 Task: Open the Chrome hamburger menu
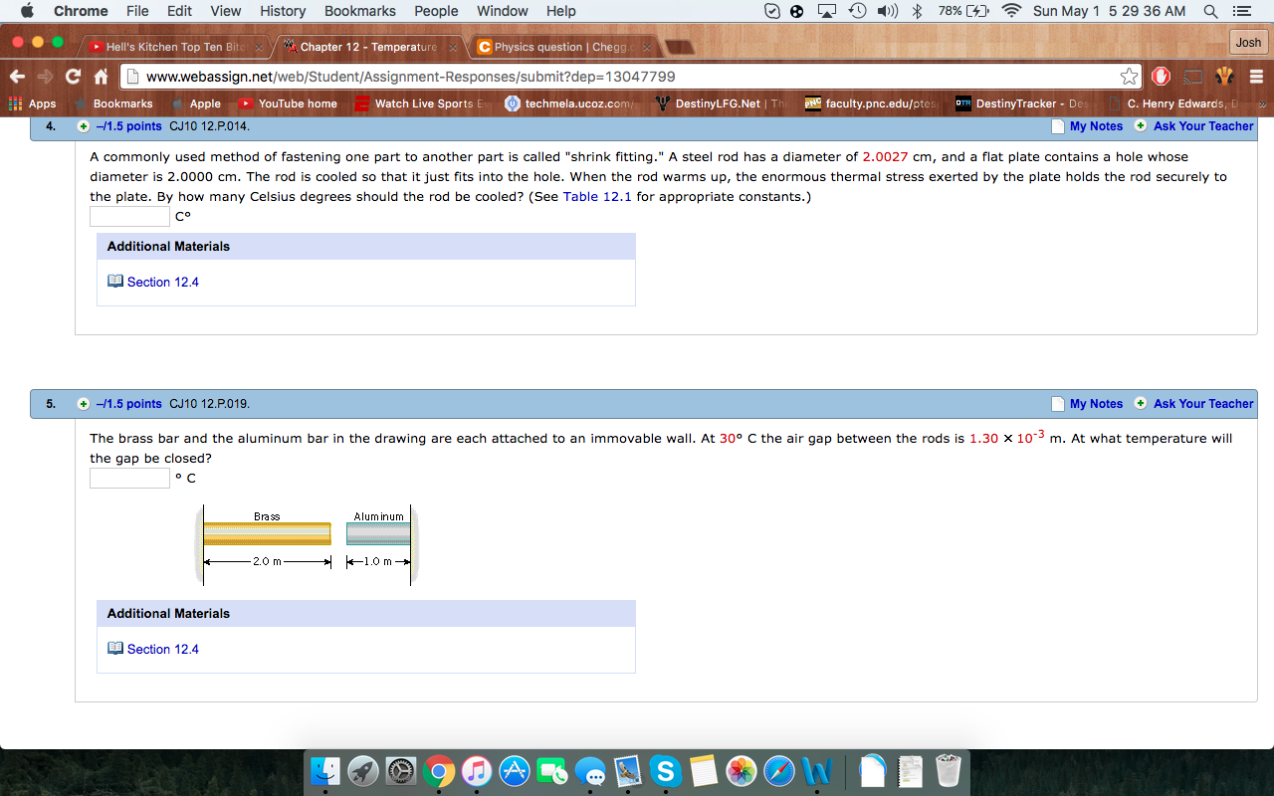tap(1256, 77)
